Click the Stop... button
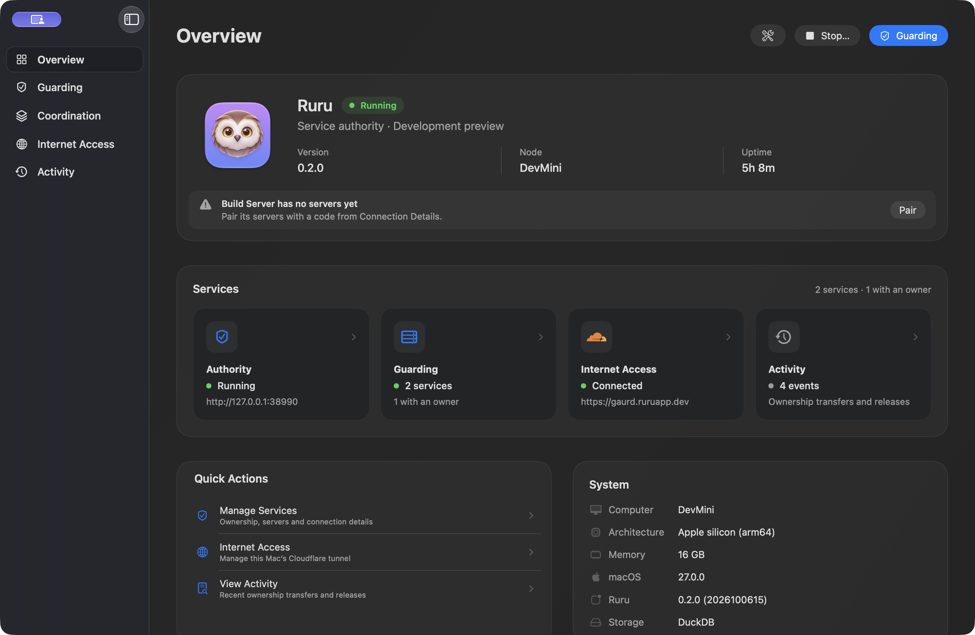This screenshot has width=975, height=635. [827, 35]
